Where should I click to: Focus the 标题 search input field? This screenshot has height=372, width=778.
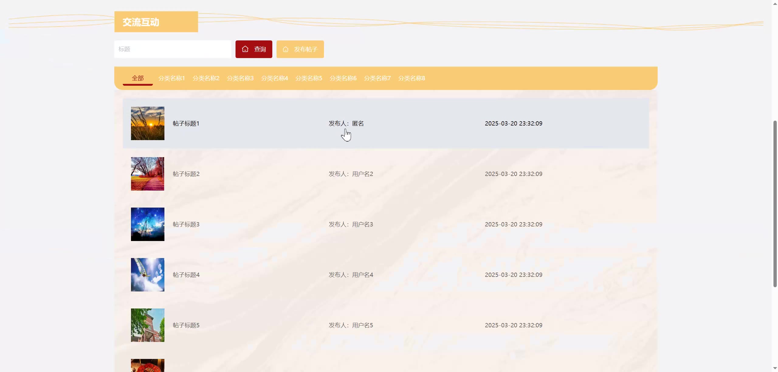point(173,49)
